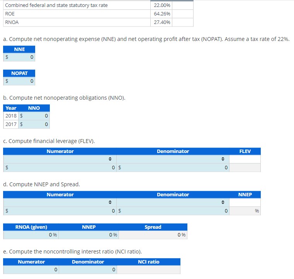Image resolution: width=294 pixels, height=279 pixels.
Task: Click the NCI ratio Denominator field
Action: coord(88,270)
